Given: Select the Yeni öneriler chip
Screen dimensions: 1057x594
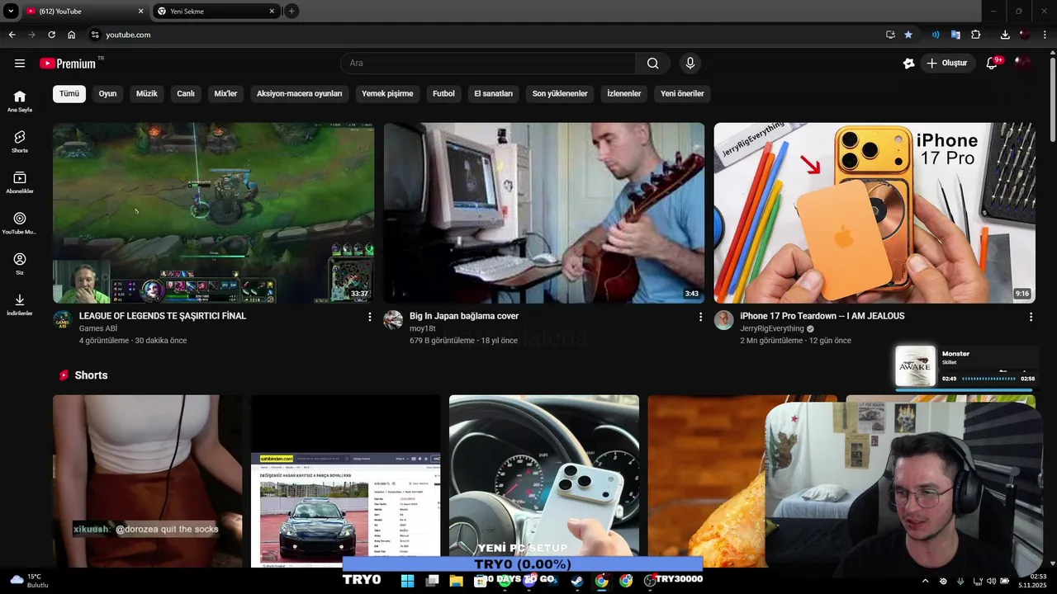Looking at the screenshot, I should click(x=682, y=93).
